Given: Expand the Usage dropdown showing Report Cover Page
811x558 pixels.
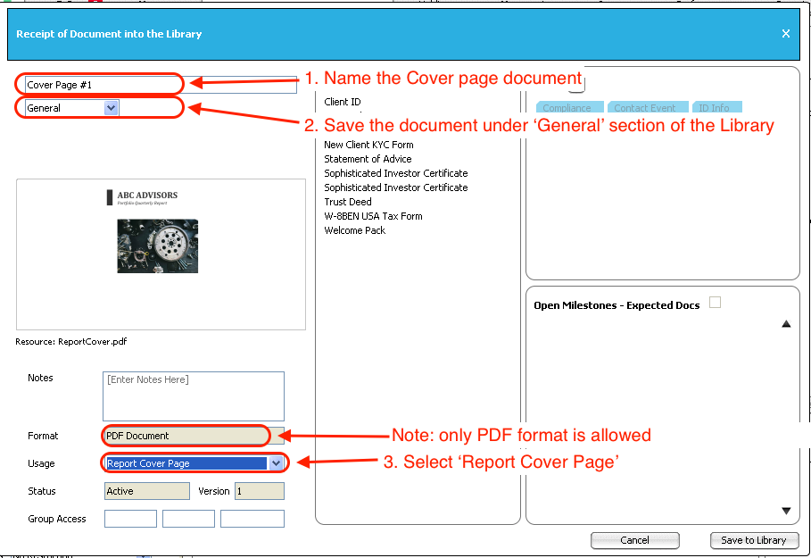Looking at the screenshot, I should (276, 463).
